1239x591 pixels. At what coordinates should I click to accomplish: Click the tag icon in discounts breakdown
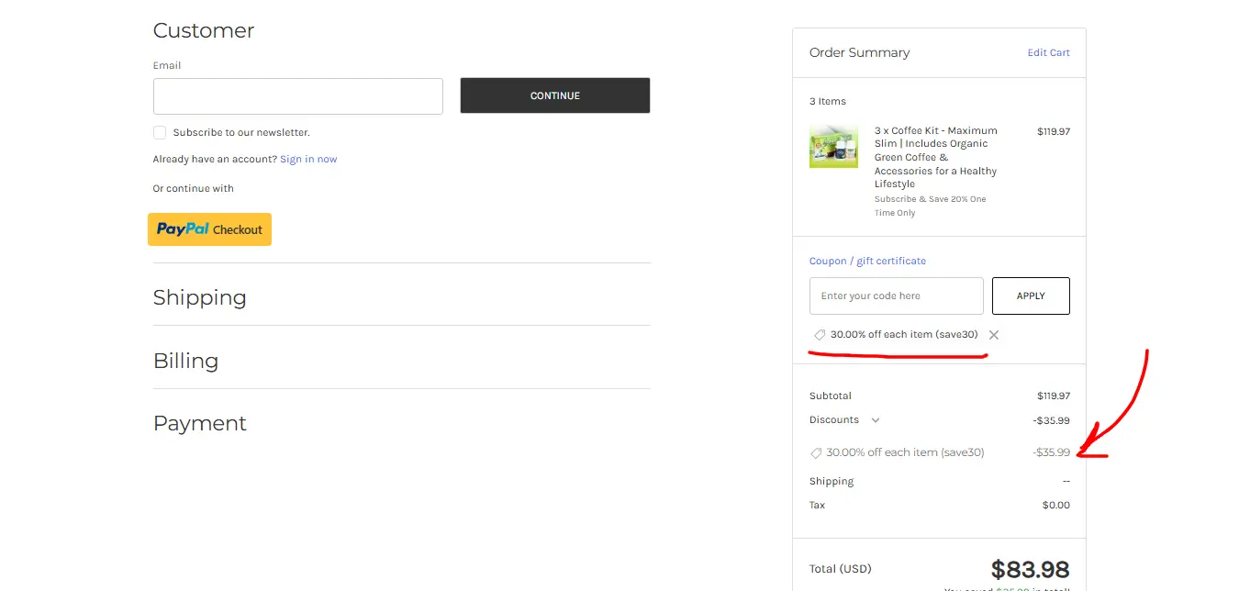(816, 452)
